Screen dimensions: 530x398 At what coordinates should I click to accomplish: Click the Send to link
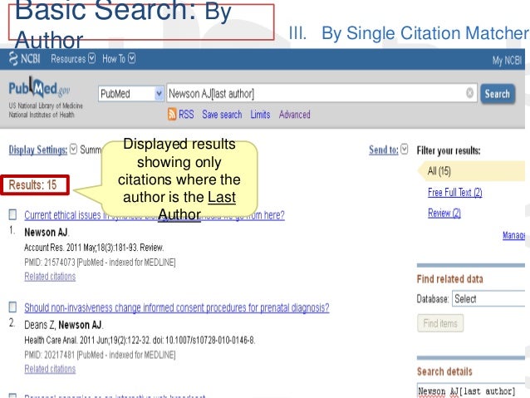(x=384, y=150)
